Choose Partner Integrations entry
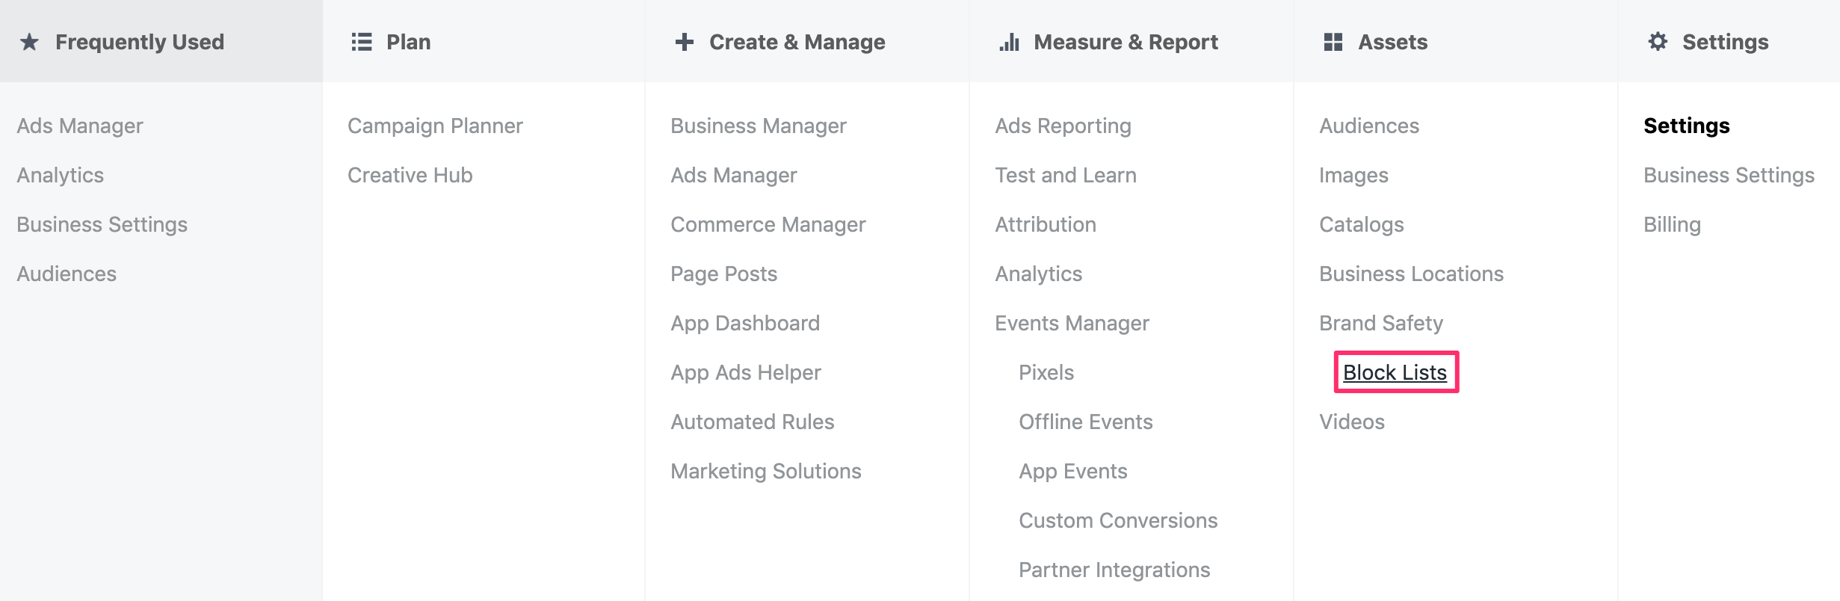The height and width of the screenshot is (601, 1840). pyautogui.click(x=1114, y=570)
